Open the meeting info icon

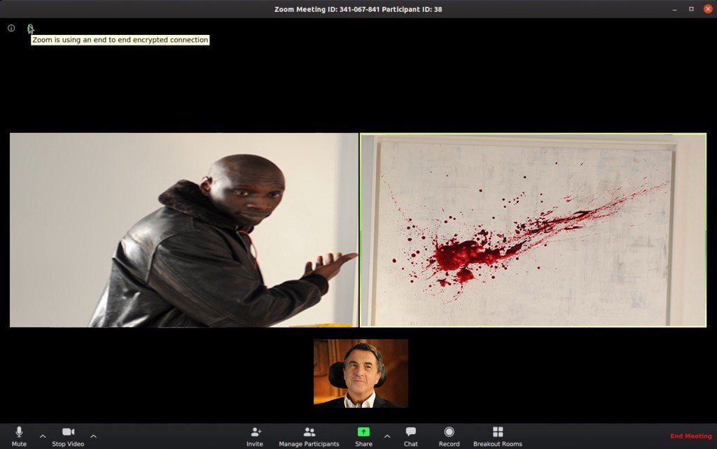tap(11, 28)
